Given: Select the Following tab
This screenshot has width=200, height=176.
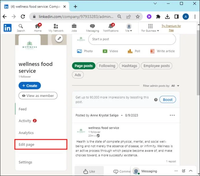Looking at the screenshot, I should point(107,66).
